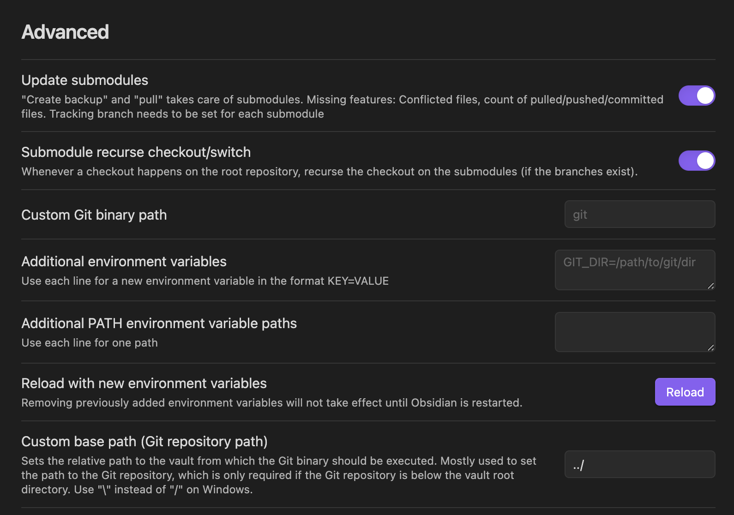The height and width of the screenshot is (515, 734).
Task: Click the Update submodules description text
Action: [342, 107]
